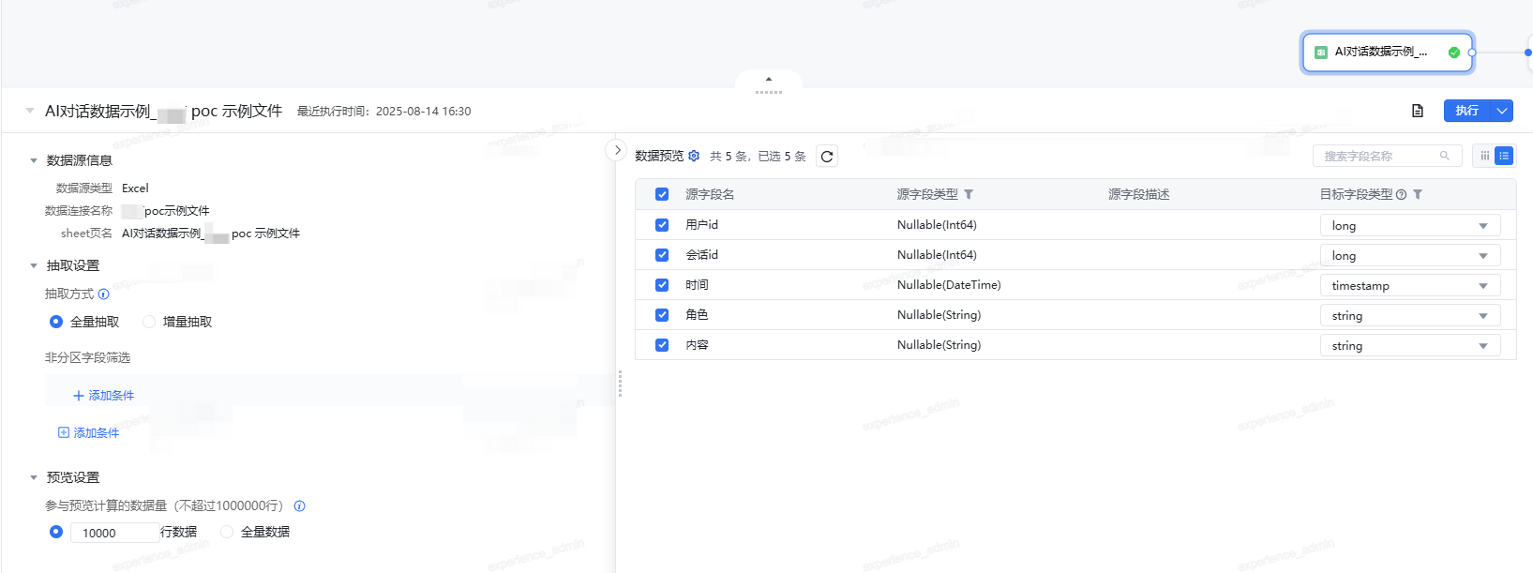Toggle select-all fields checkbox in header
The image size is (1533, 573).
pos(662,194)
